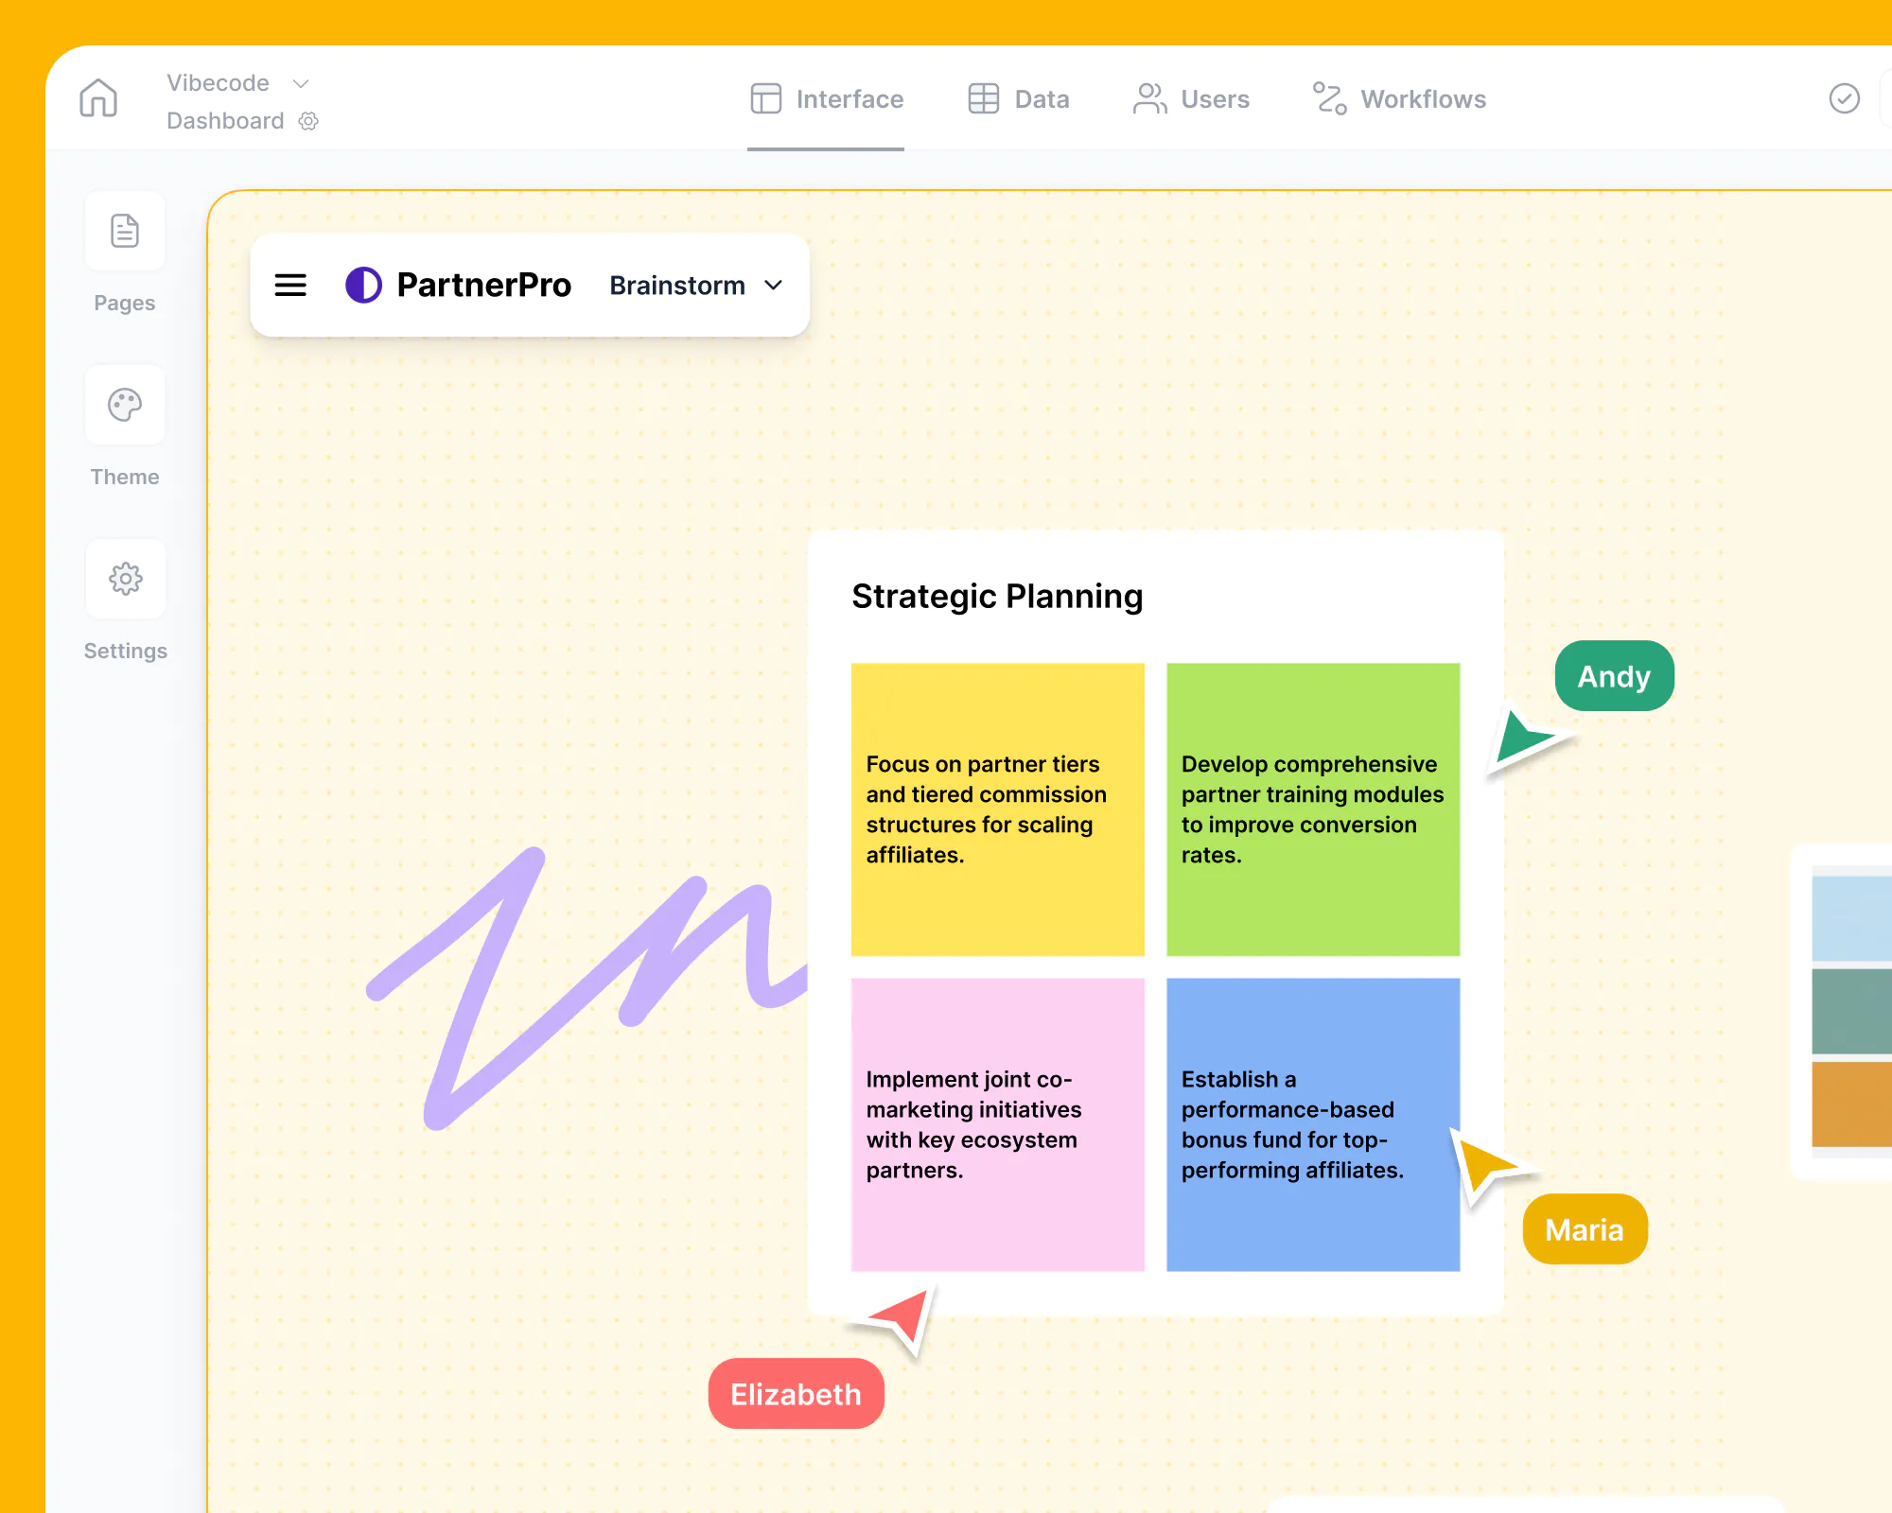The height and width of the screenshot is (1513, 1892).
Task: Open the Settings gear in sidebar
Action: click(125, 579)
